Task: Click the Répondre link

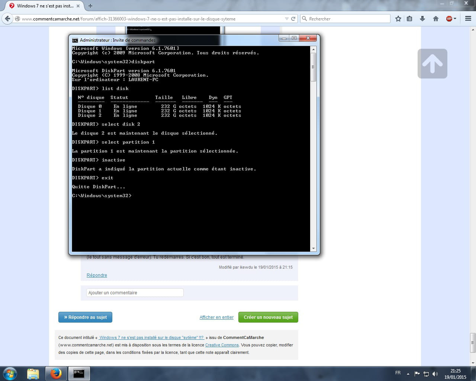Action: pyautogui.click(x=97, y=275)
